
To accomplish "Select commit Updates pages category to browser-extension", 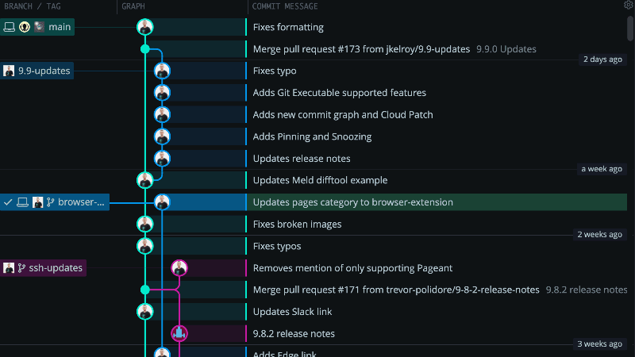I will point(352,202).
